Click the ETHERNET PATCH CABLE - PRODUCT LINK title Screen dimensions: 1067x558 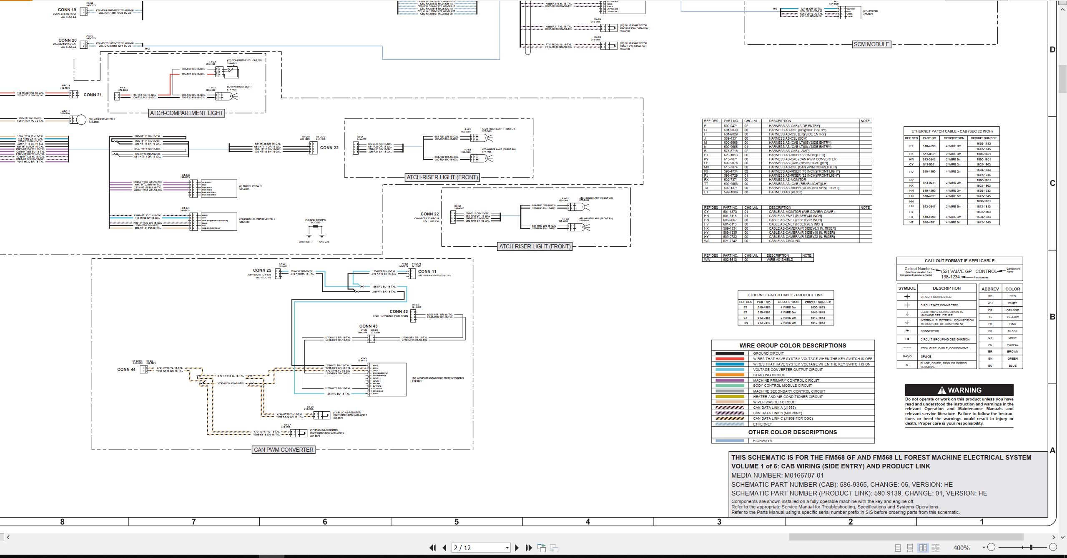tap(785, 295)
